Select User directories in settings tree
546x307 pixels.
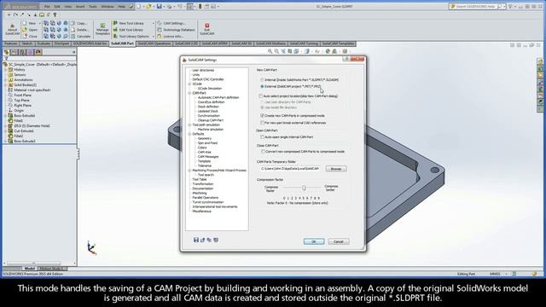tap(203, 70)
